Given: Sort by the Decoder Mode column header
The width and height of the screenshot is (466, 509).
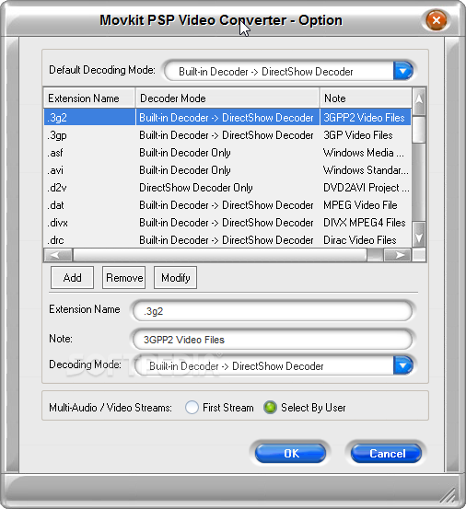Looking at the screenshot, I should (x=227, y=98).
